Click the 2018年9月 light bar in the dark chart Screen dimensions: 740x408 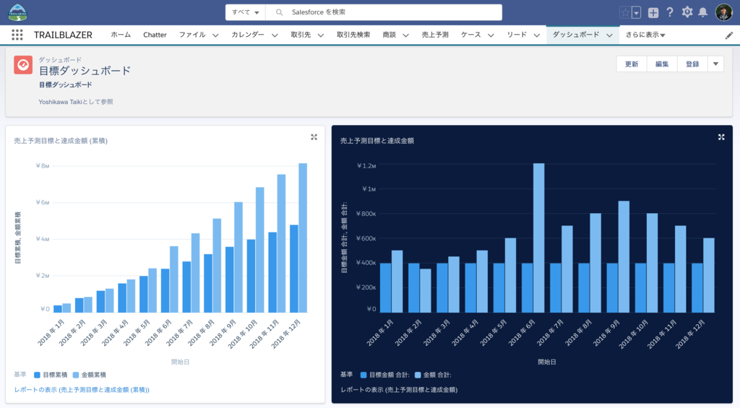624,256
